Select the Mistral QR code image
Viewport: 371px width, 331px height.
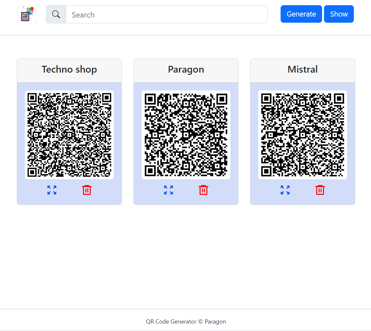[x=303, y=135]
